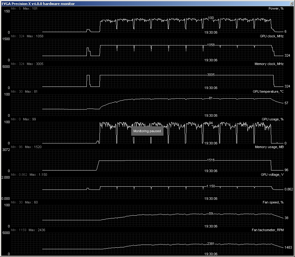Close the hardware monitor window
This screenshot has height=257, width=295.
tap(292, 3)
